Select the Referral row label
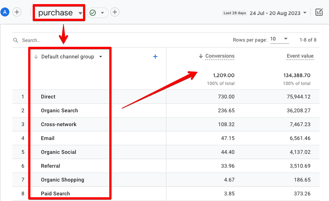This screenshot has height=201, width=329. point(50,166)
